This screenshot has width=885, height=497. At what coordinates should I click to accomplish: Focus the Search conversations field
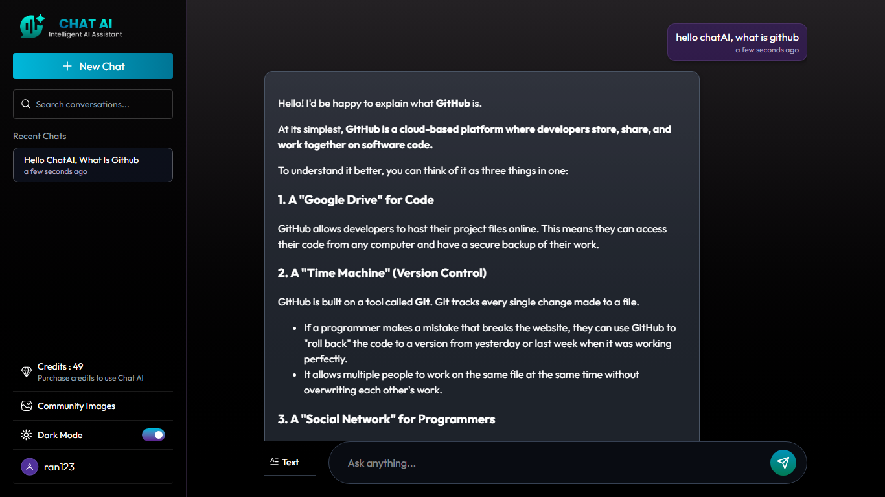coord(93,104)
